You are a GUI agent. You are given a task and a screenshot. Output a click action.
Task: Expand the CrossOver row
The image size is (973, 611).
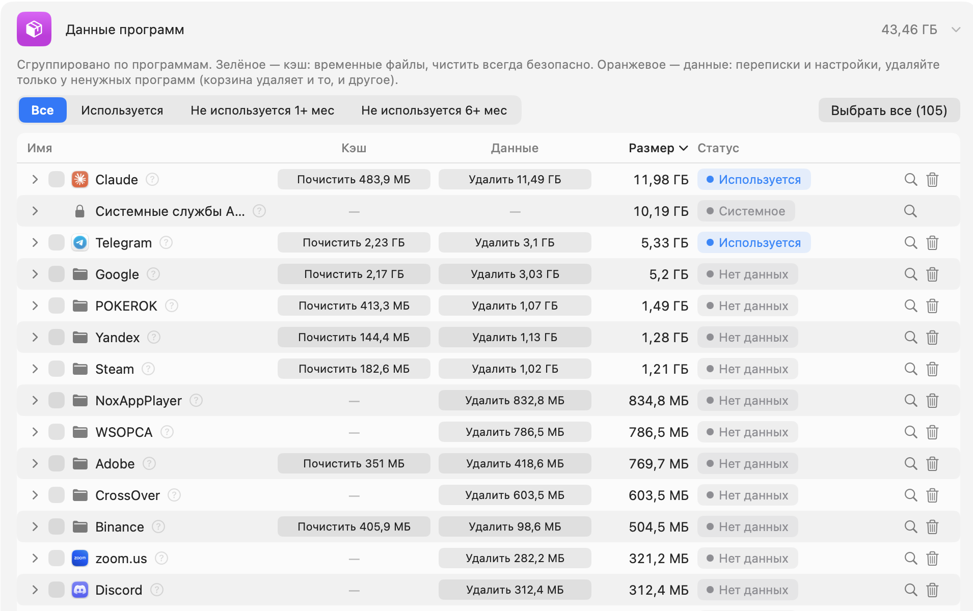[35, 495]
